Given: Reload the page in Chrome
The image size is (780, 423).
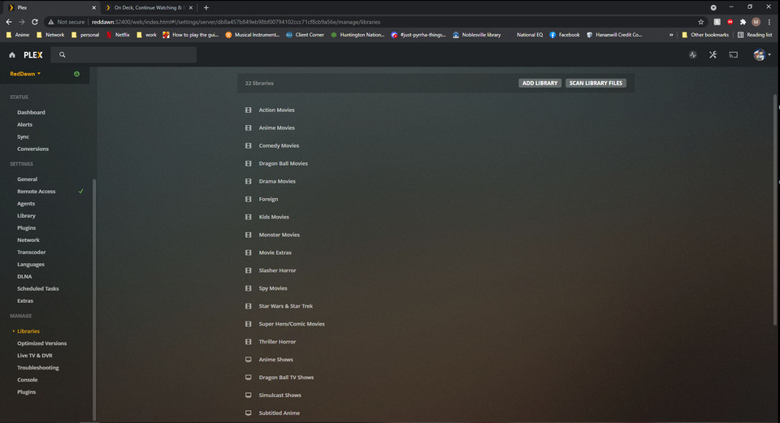Looking at the screenshot, I should click(x=34, y=22).
